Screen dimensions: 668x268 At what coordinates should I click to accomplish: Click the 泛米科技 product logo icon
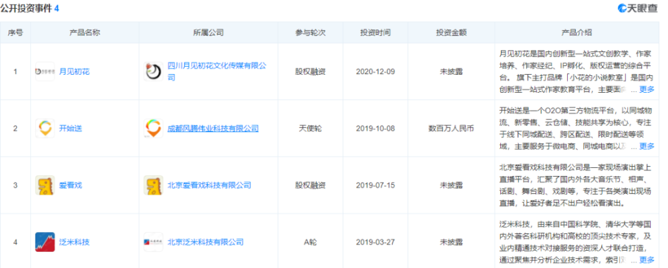pyautogui.click(x=45, y=242)
